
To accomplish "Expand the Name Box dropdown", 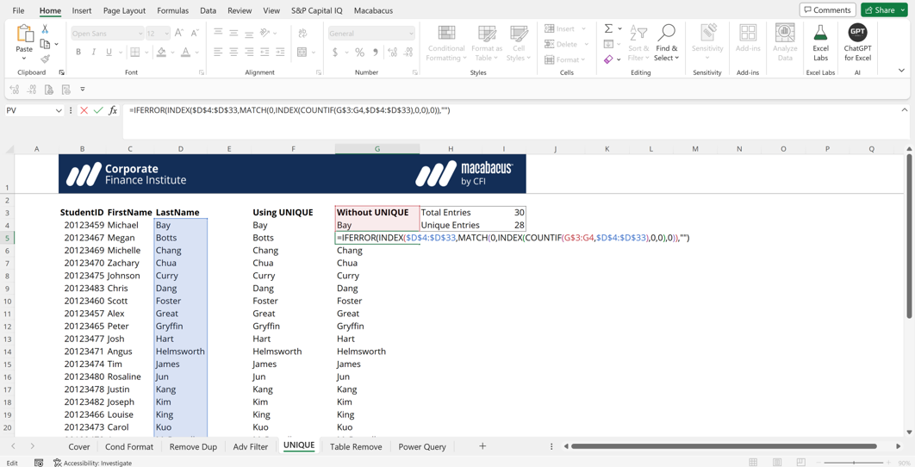I will [59, 110].
